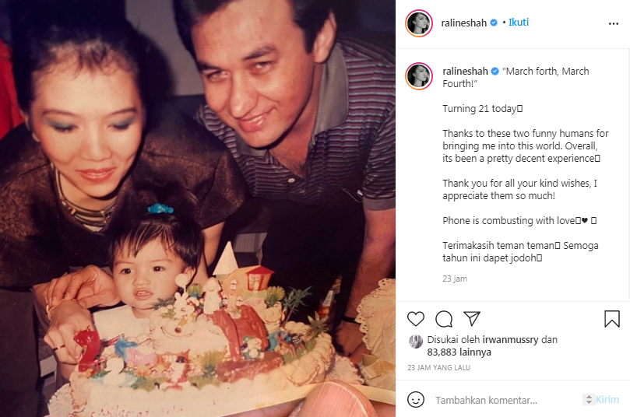The image size is (630, 417).
Task: Click the Kirim send button
Action: pos(607,400)
